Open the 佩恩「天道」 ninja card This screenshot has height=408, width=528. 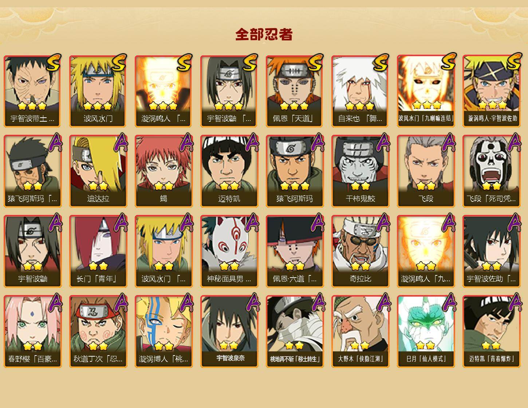(x=295, y=91)
